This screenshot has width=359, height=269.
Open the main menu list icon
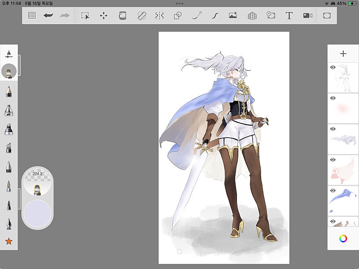(x=32, y=15)
